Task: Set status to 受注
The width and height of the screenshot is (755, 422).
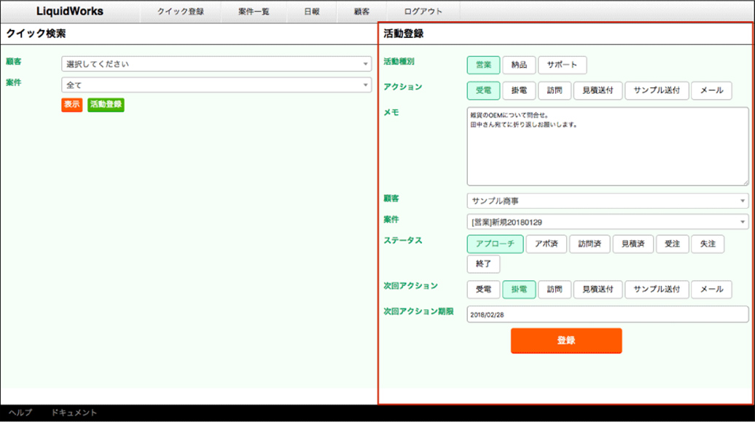Action: (x=672, y=244)
